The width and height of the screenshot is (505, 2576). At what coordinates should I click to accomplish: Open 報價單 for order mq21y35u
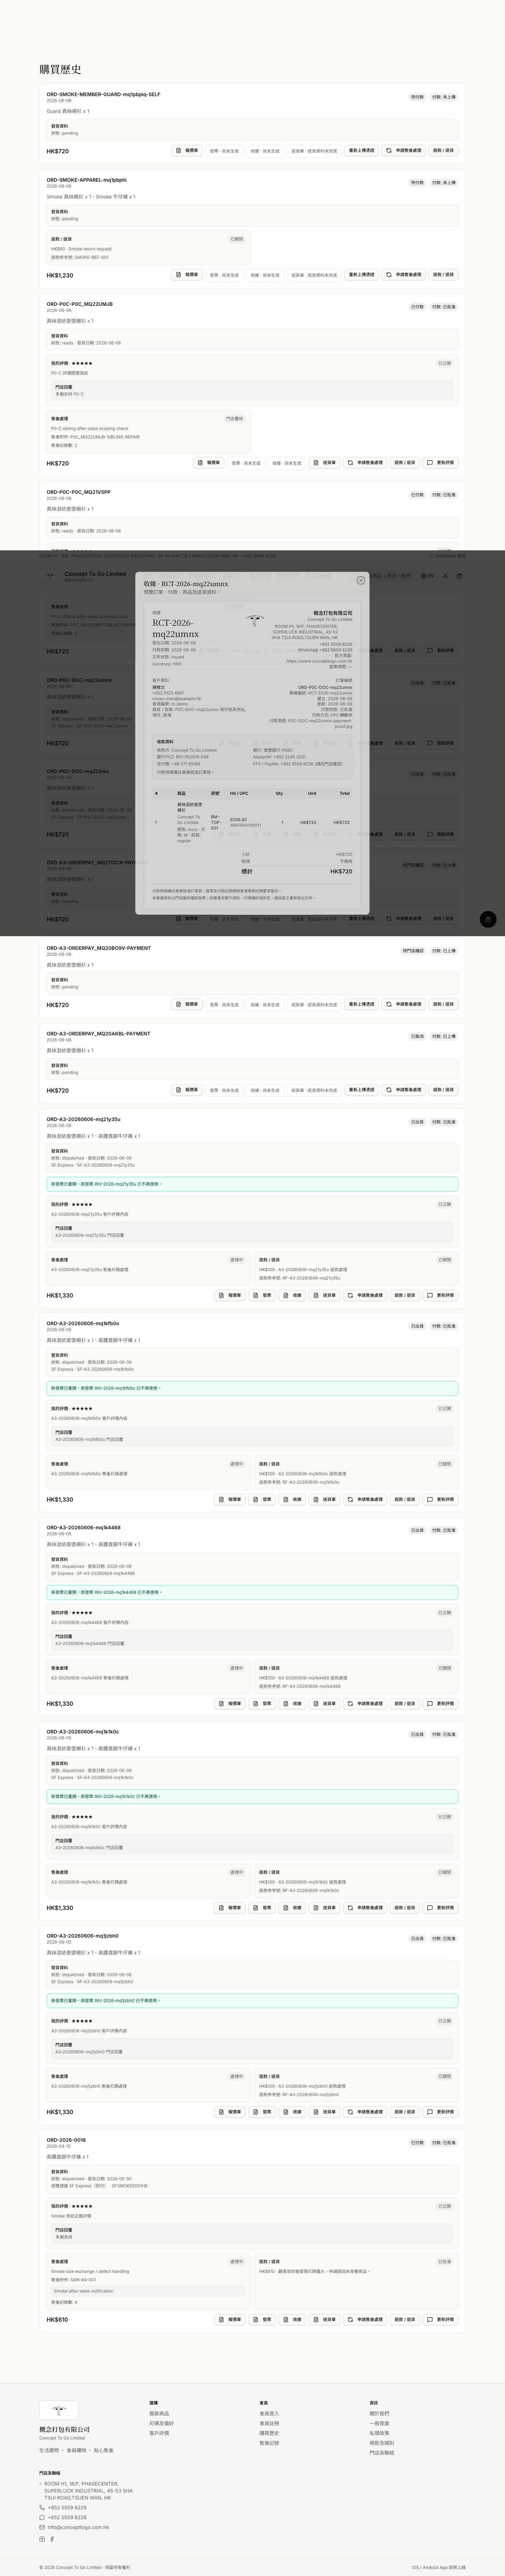[230, 1295]
